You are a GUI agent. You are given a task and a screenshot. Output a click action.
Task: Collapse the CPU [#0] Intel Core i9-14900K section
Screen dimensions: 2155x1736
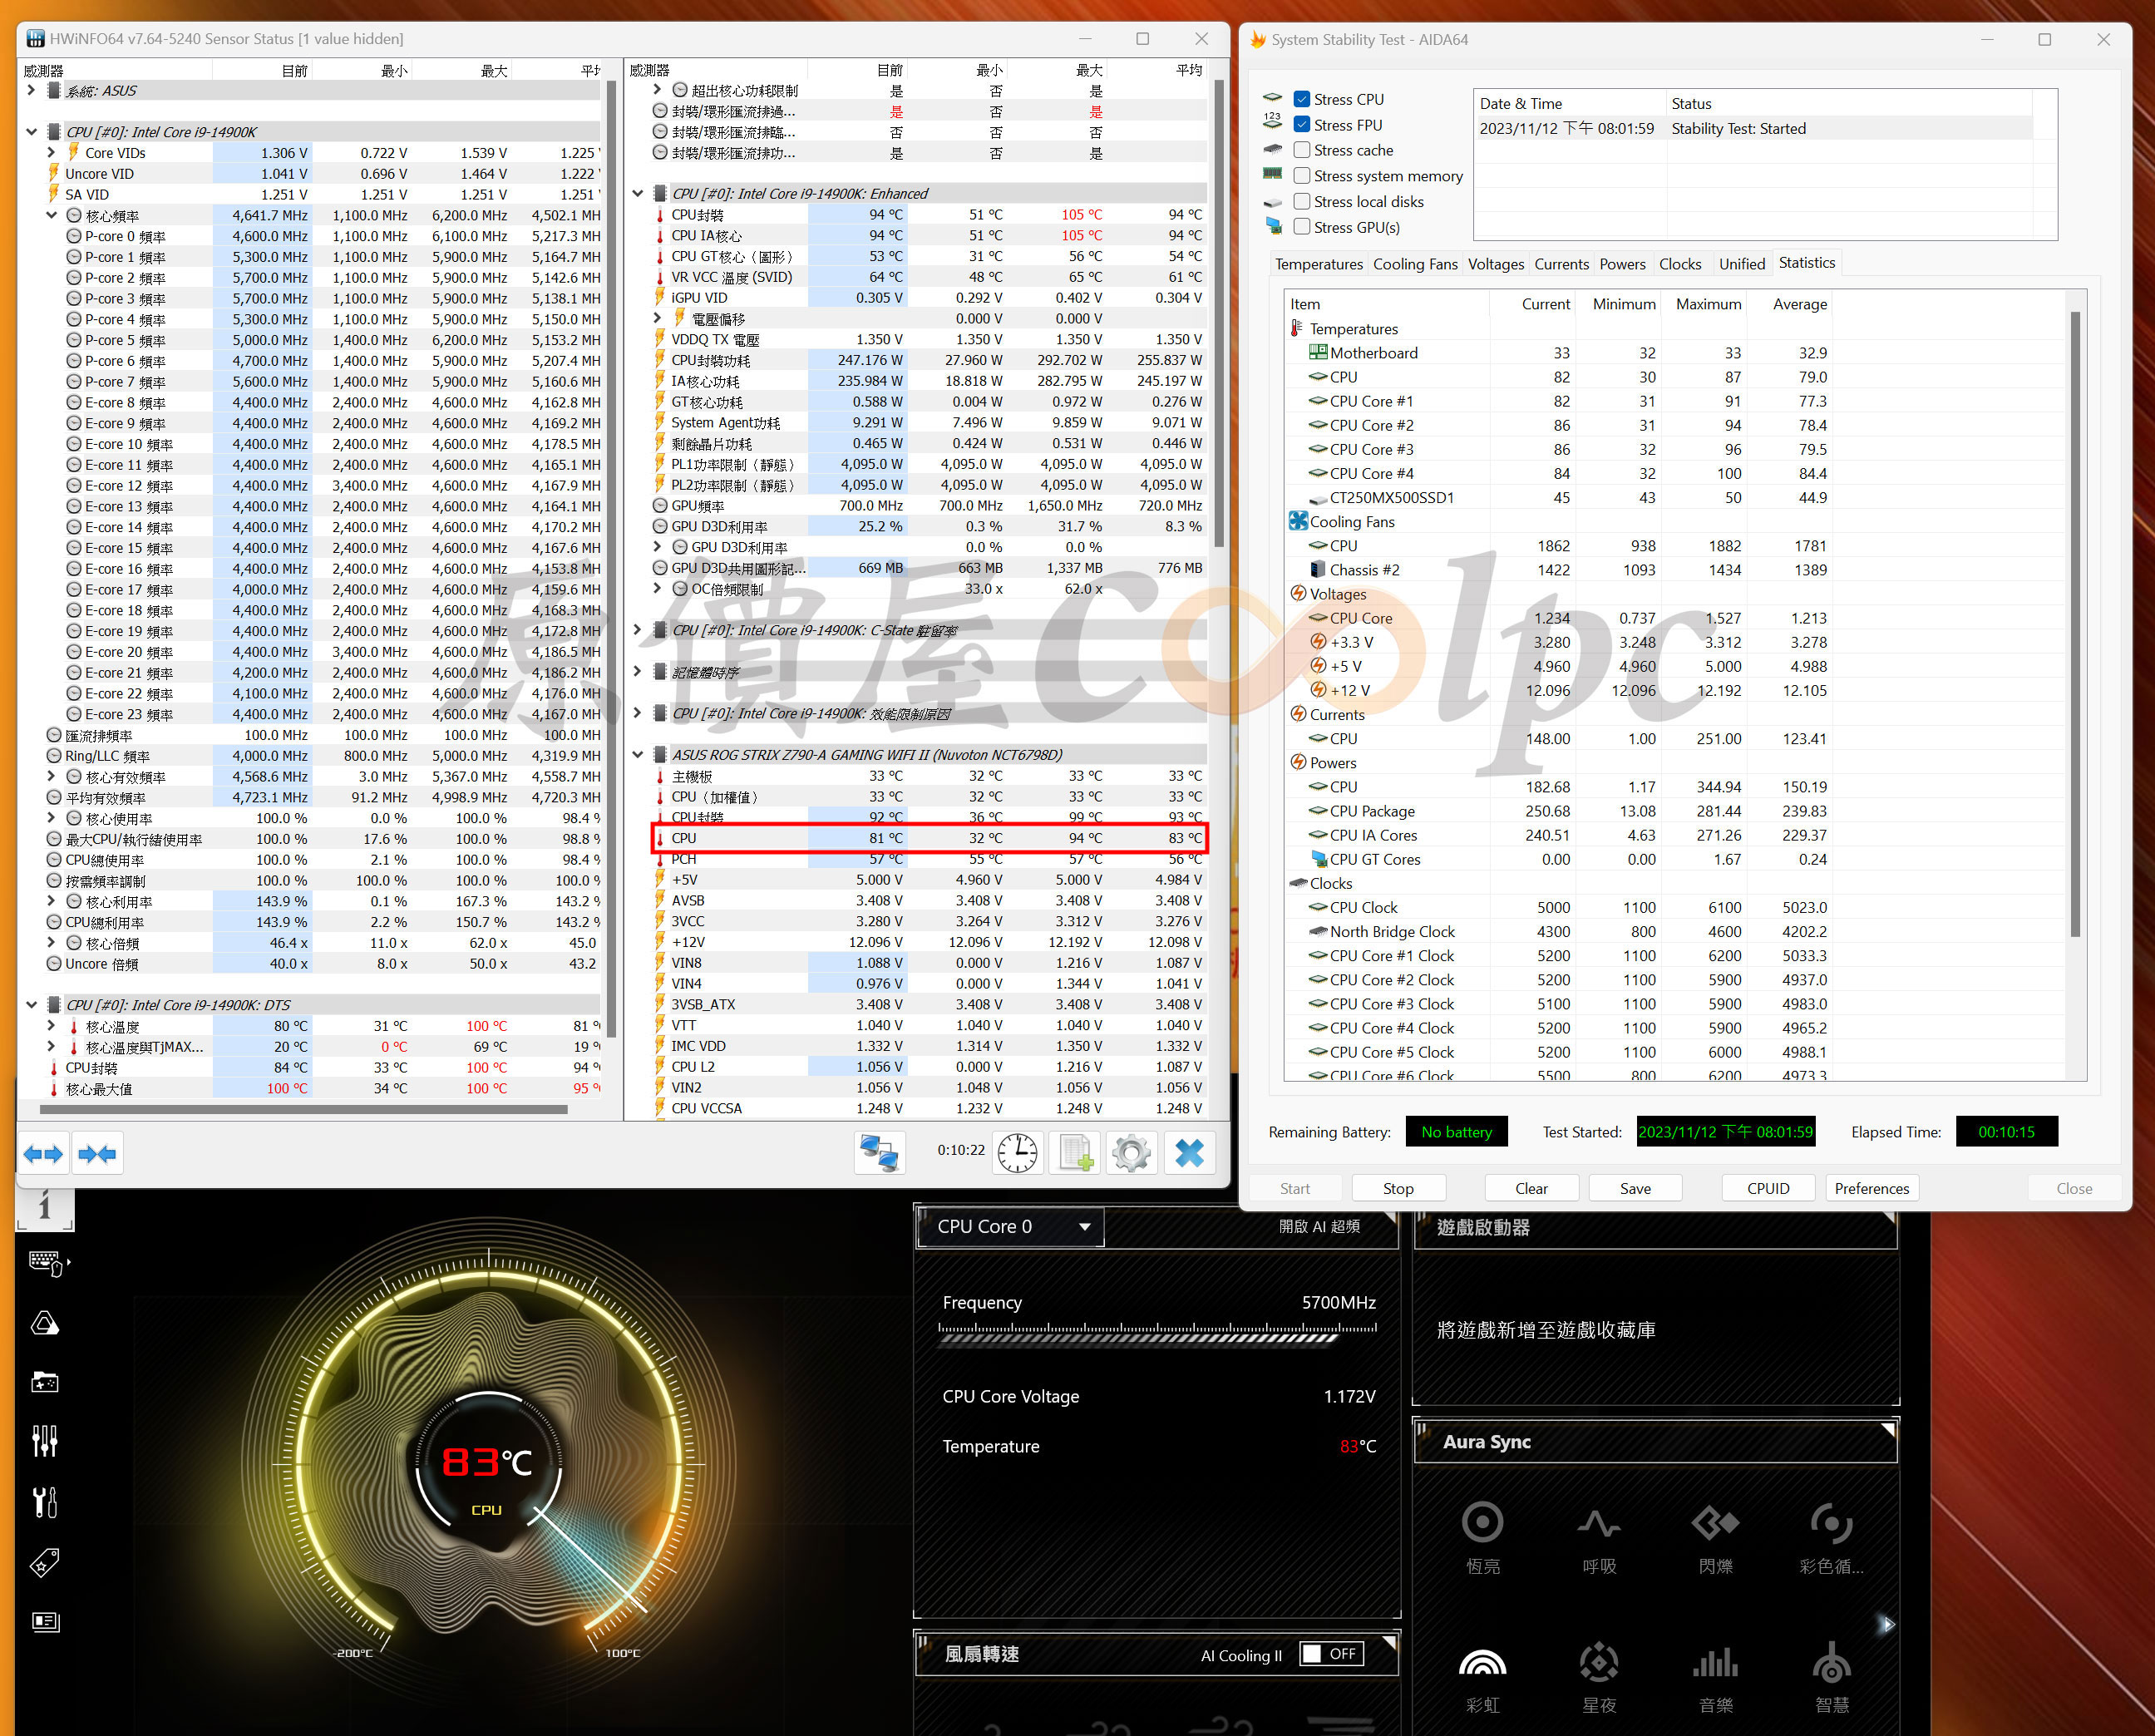pyautogui.click(x=31, y=132)
